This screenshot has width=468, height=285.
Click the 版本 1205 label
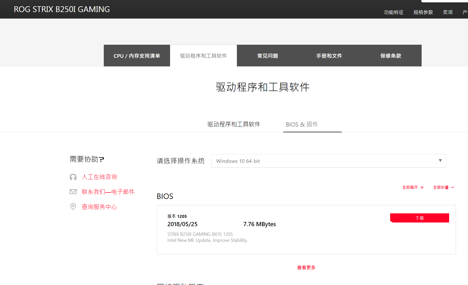click(x=177, y=216)
